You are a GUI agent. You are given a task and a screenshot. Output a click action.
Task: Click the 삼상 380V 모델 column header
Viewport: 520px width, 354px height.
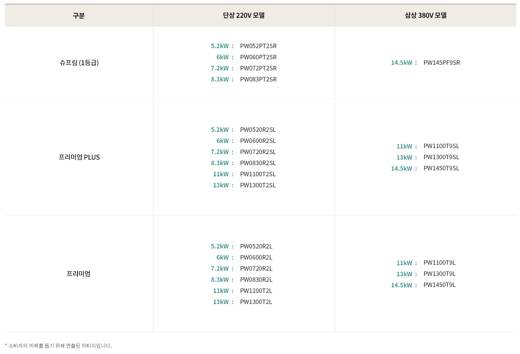pyautogui.click(x=425, y=16)
